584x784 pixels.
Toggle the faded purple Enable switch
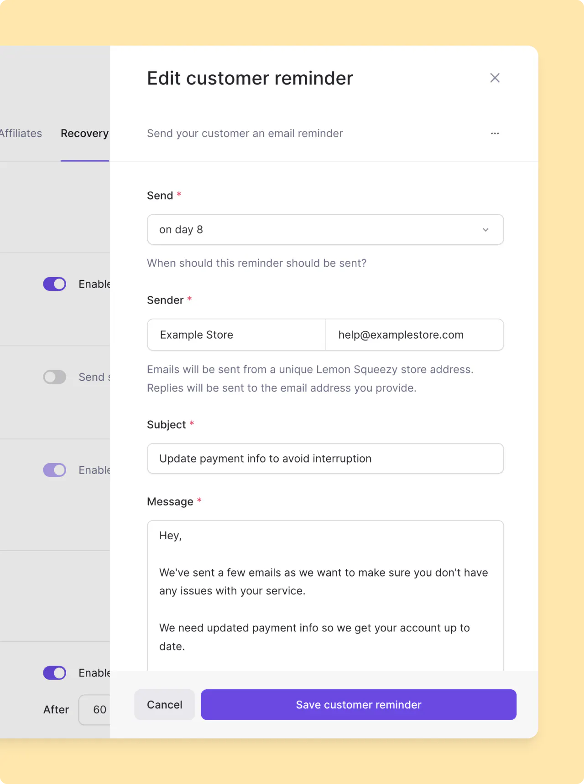point(55,470)
